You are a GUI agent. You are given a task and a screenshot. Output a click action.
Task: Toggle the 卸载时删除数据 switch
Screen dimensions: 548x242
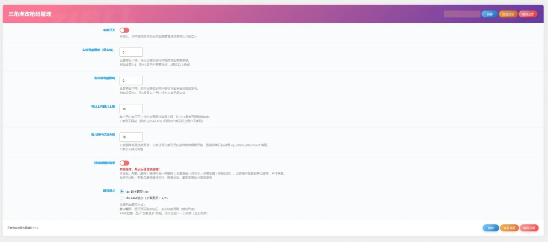124,163
